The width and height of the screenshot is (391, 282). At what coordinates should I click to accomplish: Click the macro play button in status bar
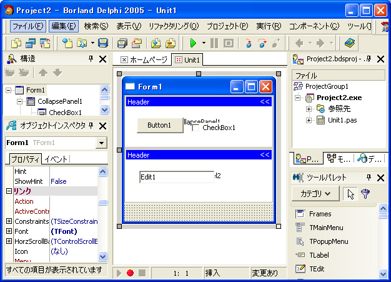pos(119,273)
